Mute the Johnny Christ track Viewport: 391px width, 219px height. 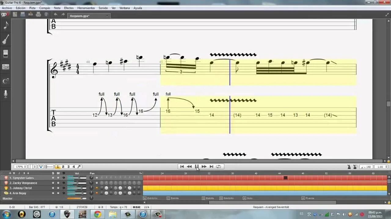(x=58, y=188)
